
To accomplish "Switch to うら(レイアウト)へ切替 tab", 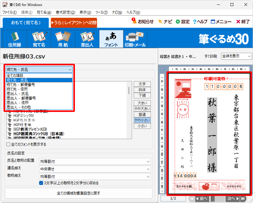I will 74,23.
